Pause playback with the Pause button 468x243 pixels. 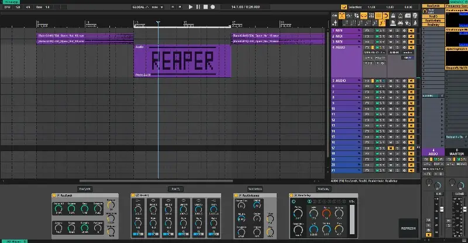tap(198, 7)
